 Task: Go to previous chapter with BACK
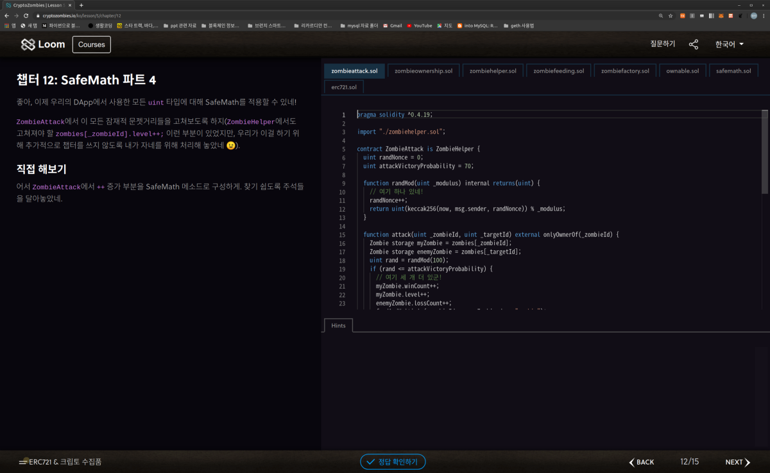point(642,462)
